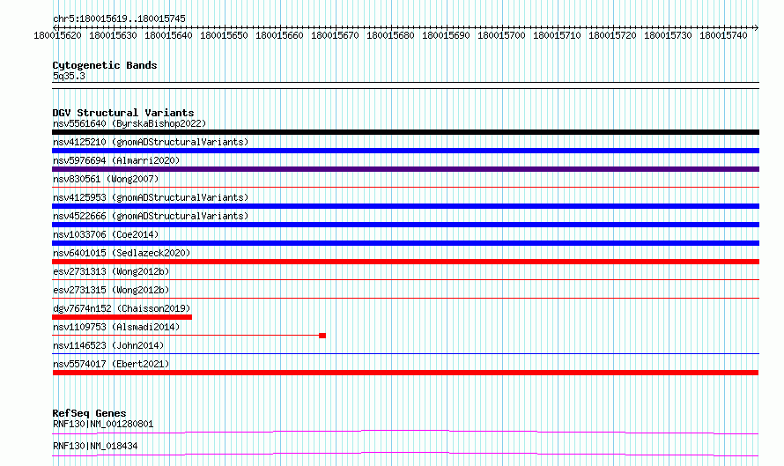This screenshot has width=784, height=466.
Task: Click the nsv830561 (Wong2007) label
Action: (106, 179)
